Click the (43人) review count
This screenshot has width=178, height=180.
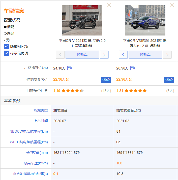pyautogui.click(x=106, y=91)
